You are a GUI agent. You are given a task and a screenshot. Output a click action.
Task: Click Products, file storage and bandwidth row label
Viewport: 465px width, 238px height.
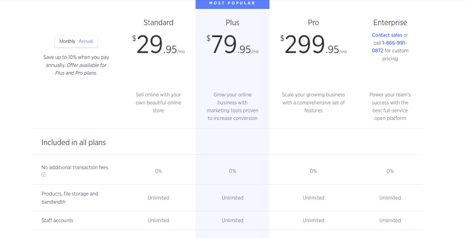70,198
